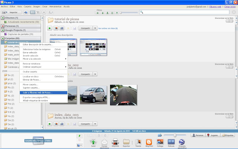238x149 pixels.
Task: Click Añadir una descripción text
Action: click(x=61, y=35)
